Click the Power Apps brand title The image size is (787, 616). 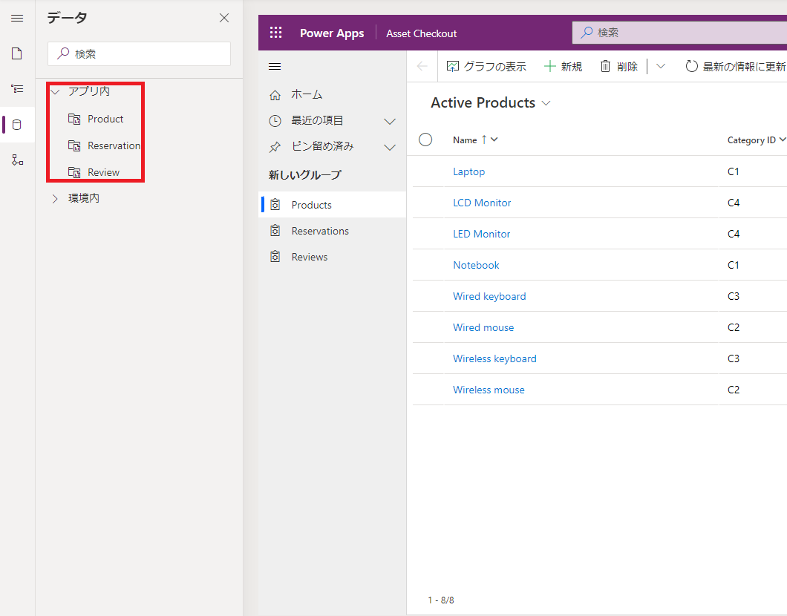[332, 33]
